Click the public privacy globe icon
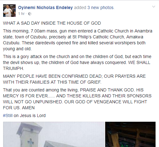159x147 pixels. pos(30,14)
